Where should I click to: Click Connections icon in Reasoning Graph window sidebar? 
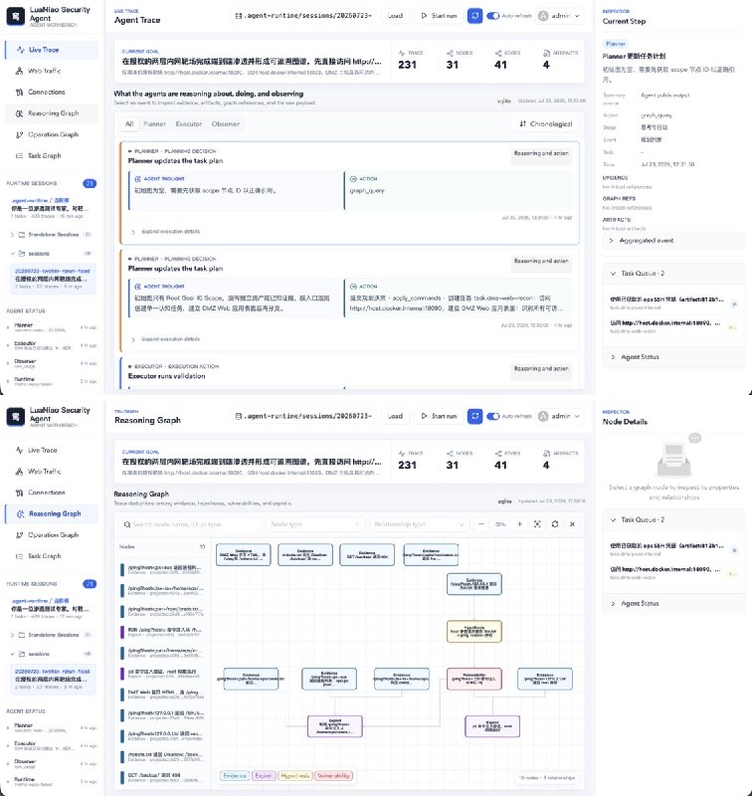[x=19, y=493]
